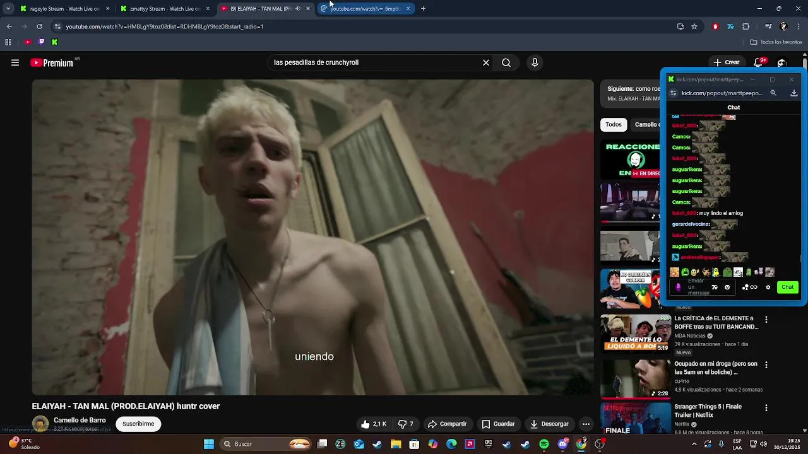
Task: Open the apps grid in the bookmarks bar
Action: coord(8,42)
